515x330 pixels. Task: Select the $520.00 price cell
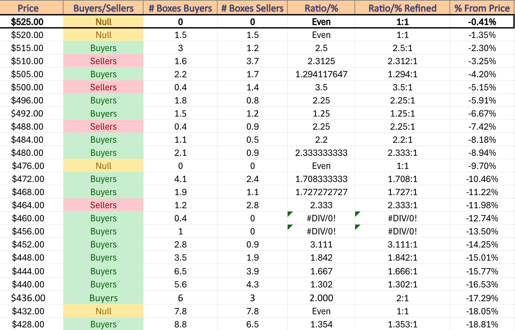pyautogui.click(x=31, y=35)
